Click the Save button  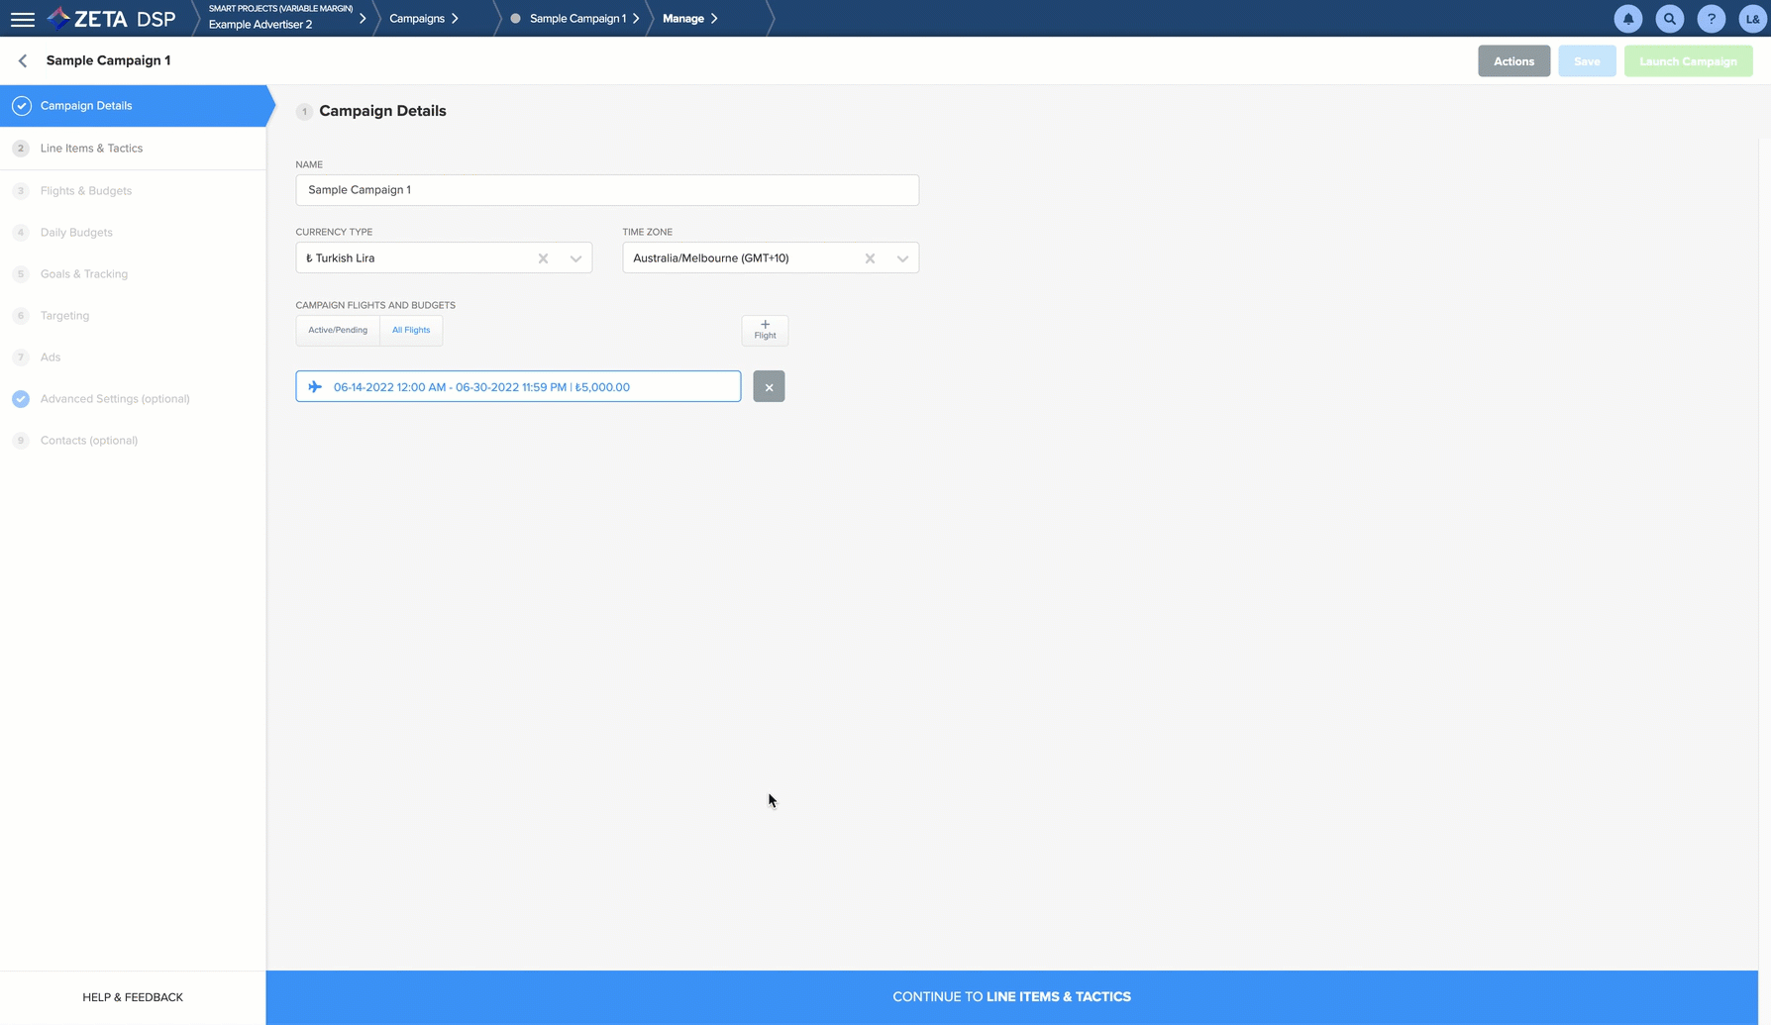[x=1587, y=61]
